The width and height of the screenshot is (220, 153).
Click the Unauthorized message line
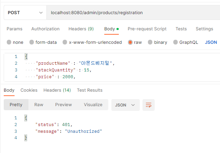click(x=69, y=131)
